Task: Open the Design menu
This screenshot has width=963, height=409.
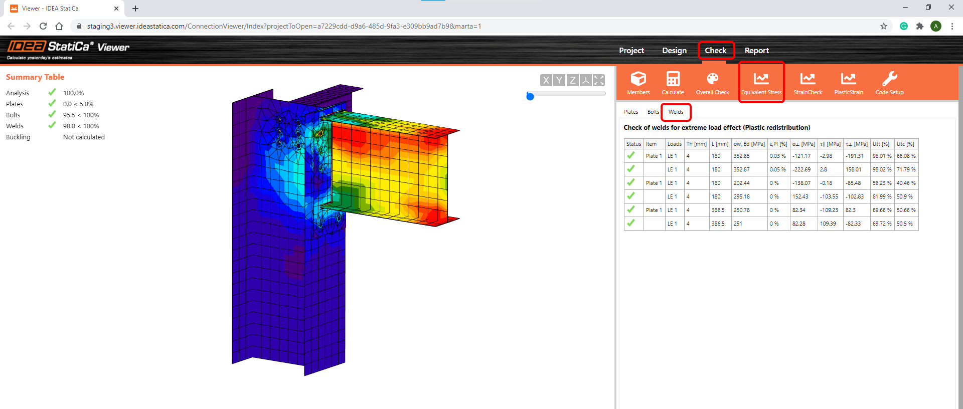Action: [674, 51]
